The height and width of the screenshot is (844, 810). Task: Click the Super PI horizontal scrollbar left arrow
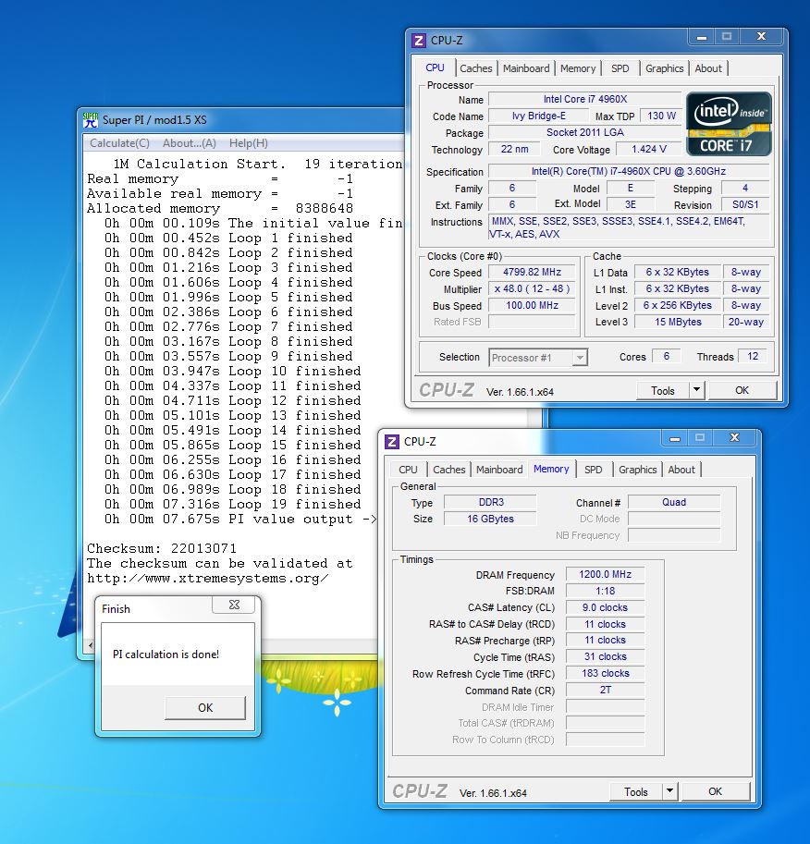[91, 645]
